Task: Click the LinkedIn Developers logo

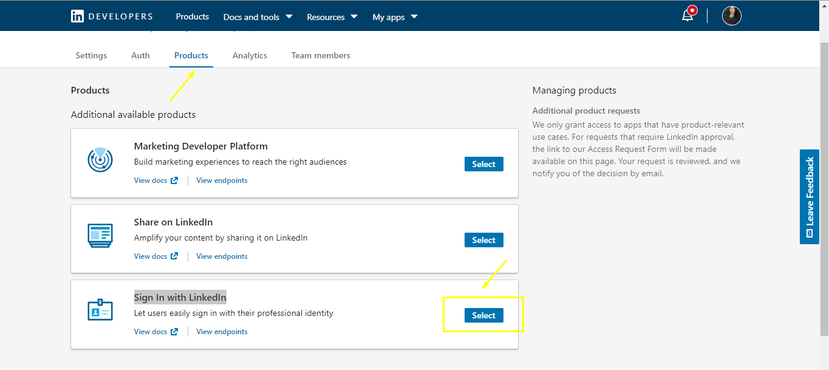Action: (112, 16)
